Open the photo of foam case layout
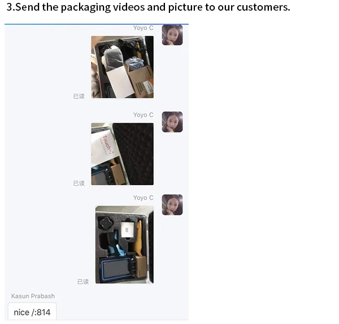 pos(124,244)
